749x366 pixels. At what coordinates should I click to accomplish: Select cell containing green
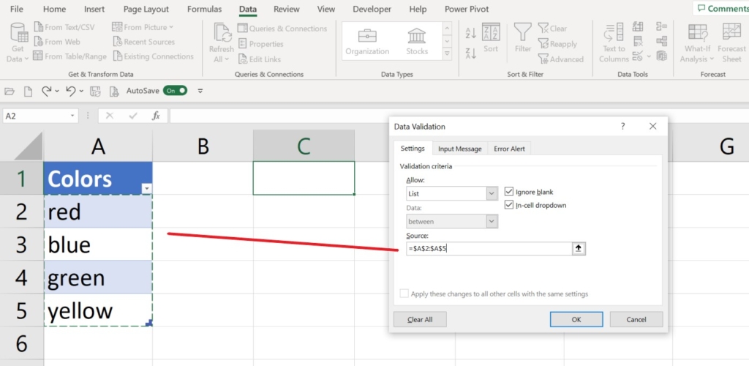coord(98,277)
